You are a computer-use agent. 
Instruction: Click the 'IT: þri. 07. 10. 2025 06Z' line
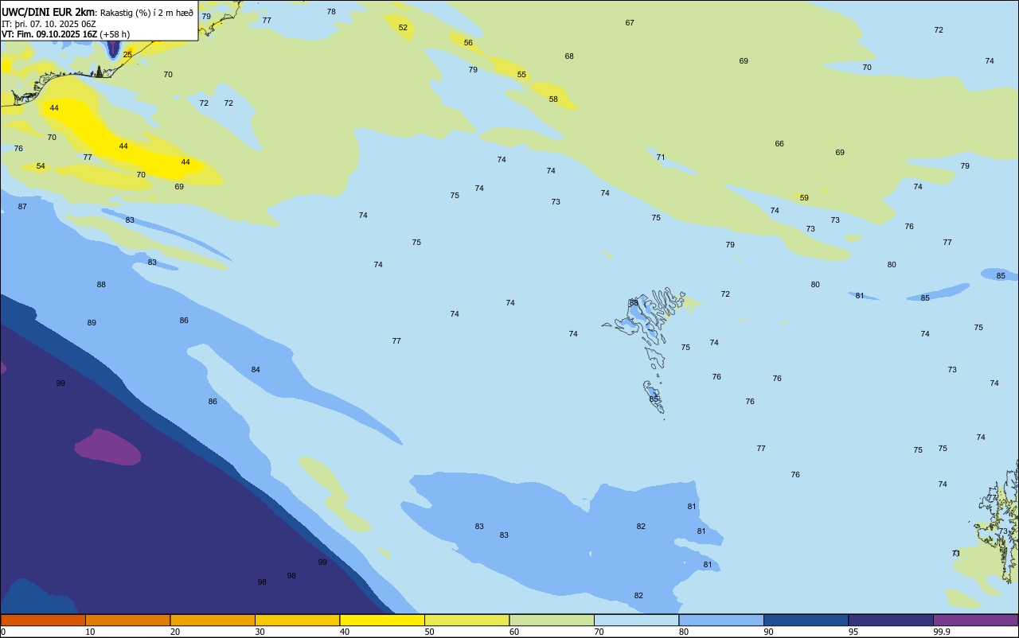49,24
